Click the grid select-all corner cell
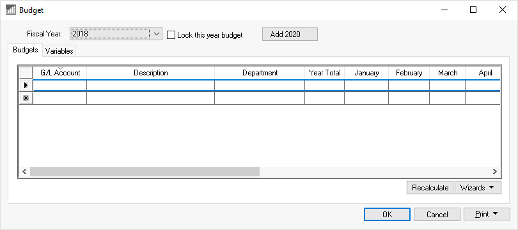The image size is (518, 230). [26, 73]
